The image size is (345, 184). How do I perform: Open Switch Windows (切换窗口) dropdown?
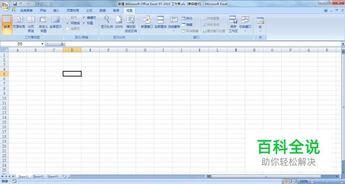[245, 24]
